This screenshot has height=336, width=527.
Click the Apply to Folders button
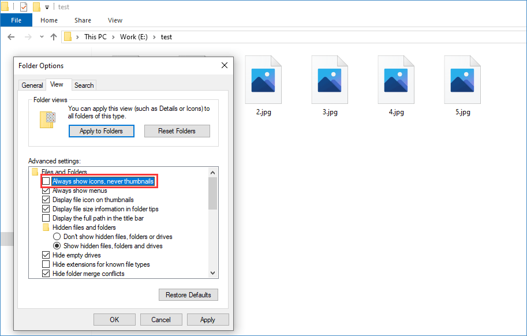101,130
